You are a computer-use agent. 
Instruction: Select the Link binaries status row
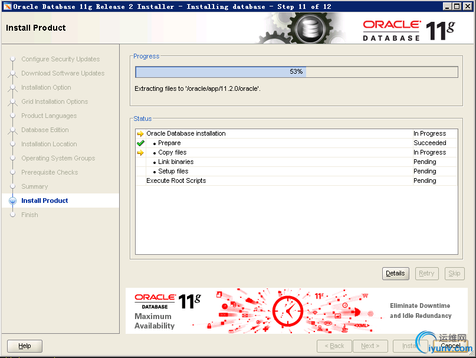(296, 162)
